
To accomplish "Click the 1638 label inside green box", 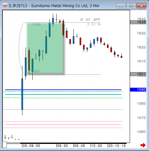I will pyautogui.click(x=36, y=24).
